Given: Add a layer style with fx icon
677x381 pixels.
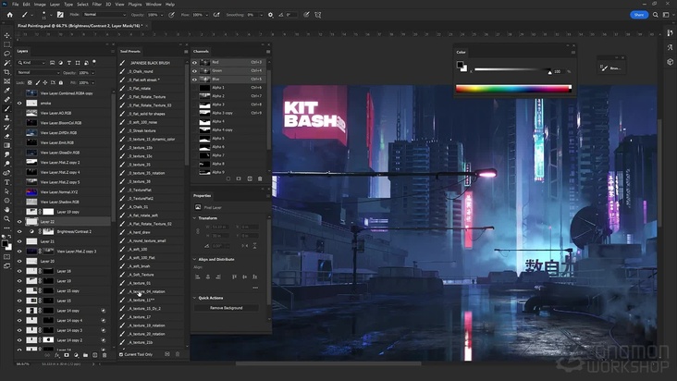Looking at the screenshot, I should [x=57, y=355].
